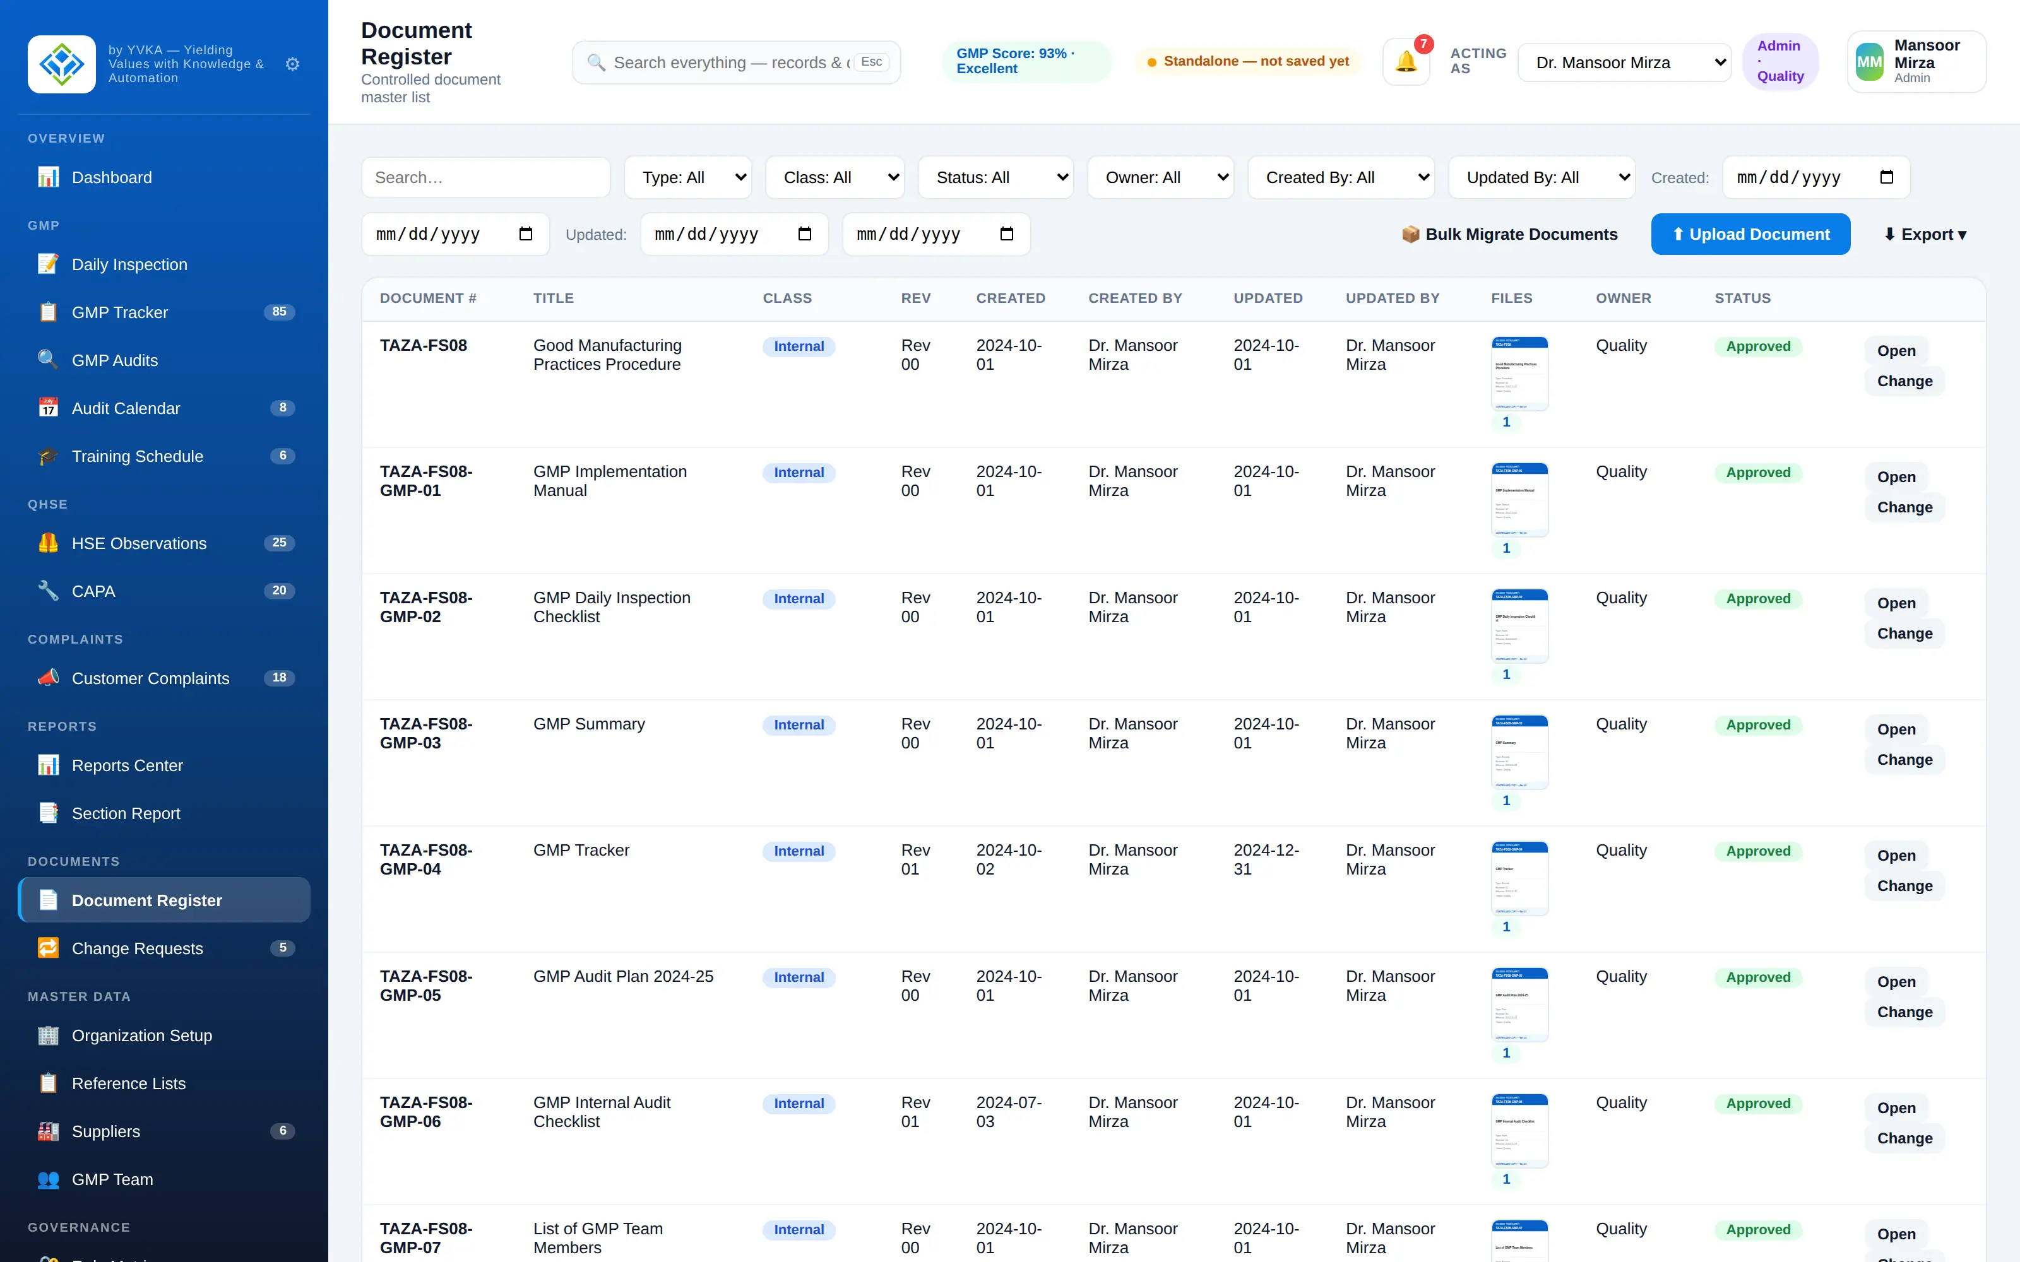Screen dimensions: 2020x1262
Task: Open the Status: All filter
Action: coord(996,177)
